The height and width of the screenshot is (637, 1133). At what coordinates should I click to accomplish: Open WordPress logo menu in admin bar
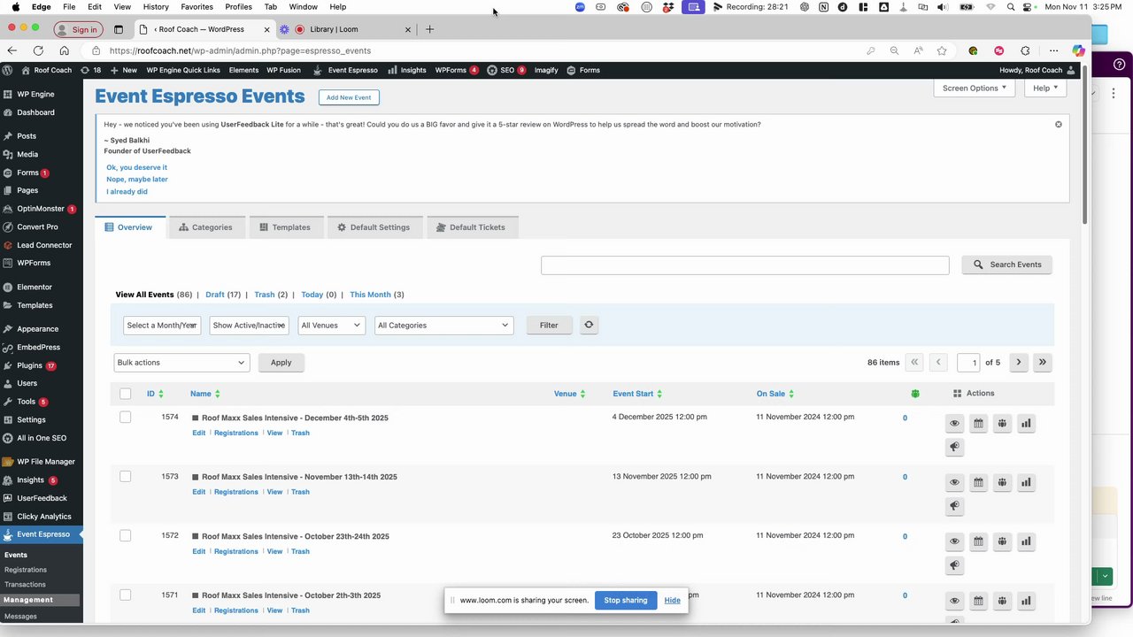click(x=7, y=70)
